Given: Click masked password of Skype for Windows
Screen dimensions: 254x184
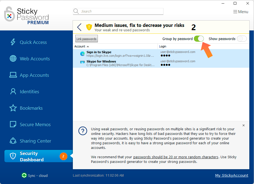Looking at the screenshot, I should (x=165, y=65).
